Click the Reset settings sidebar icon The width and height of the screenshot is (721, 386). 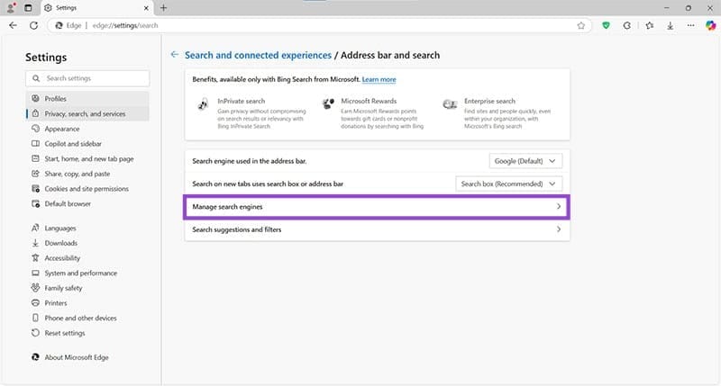[35, 333]
